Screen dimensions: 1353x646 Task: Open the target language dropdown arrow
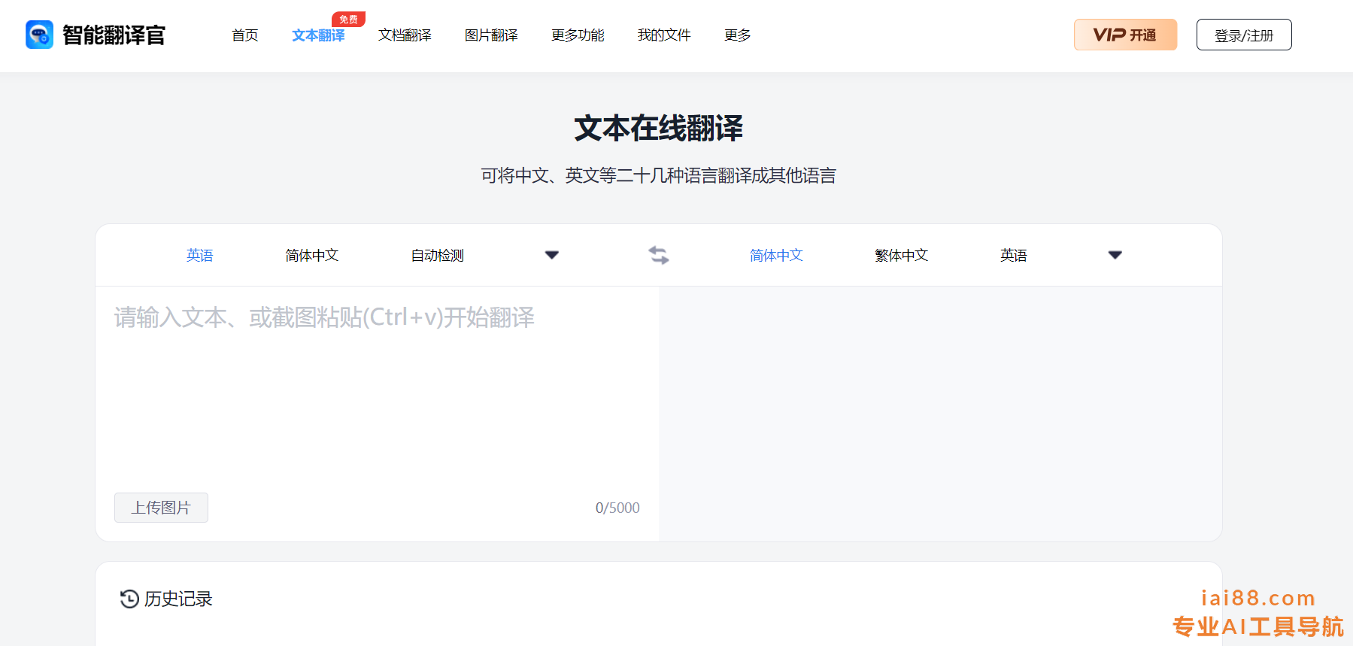(x=1115, y=255)
